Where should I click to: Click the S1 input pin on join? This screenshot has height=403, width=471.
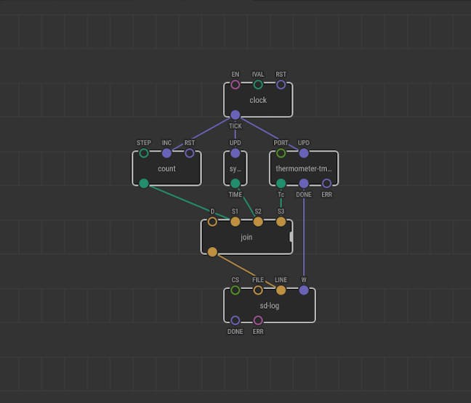235,221
